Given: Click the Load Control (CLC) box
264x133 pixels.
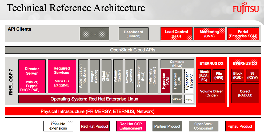Looking at the screenshot, I should click(x=176, y=34).
